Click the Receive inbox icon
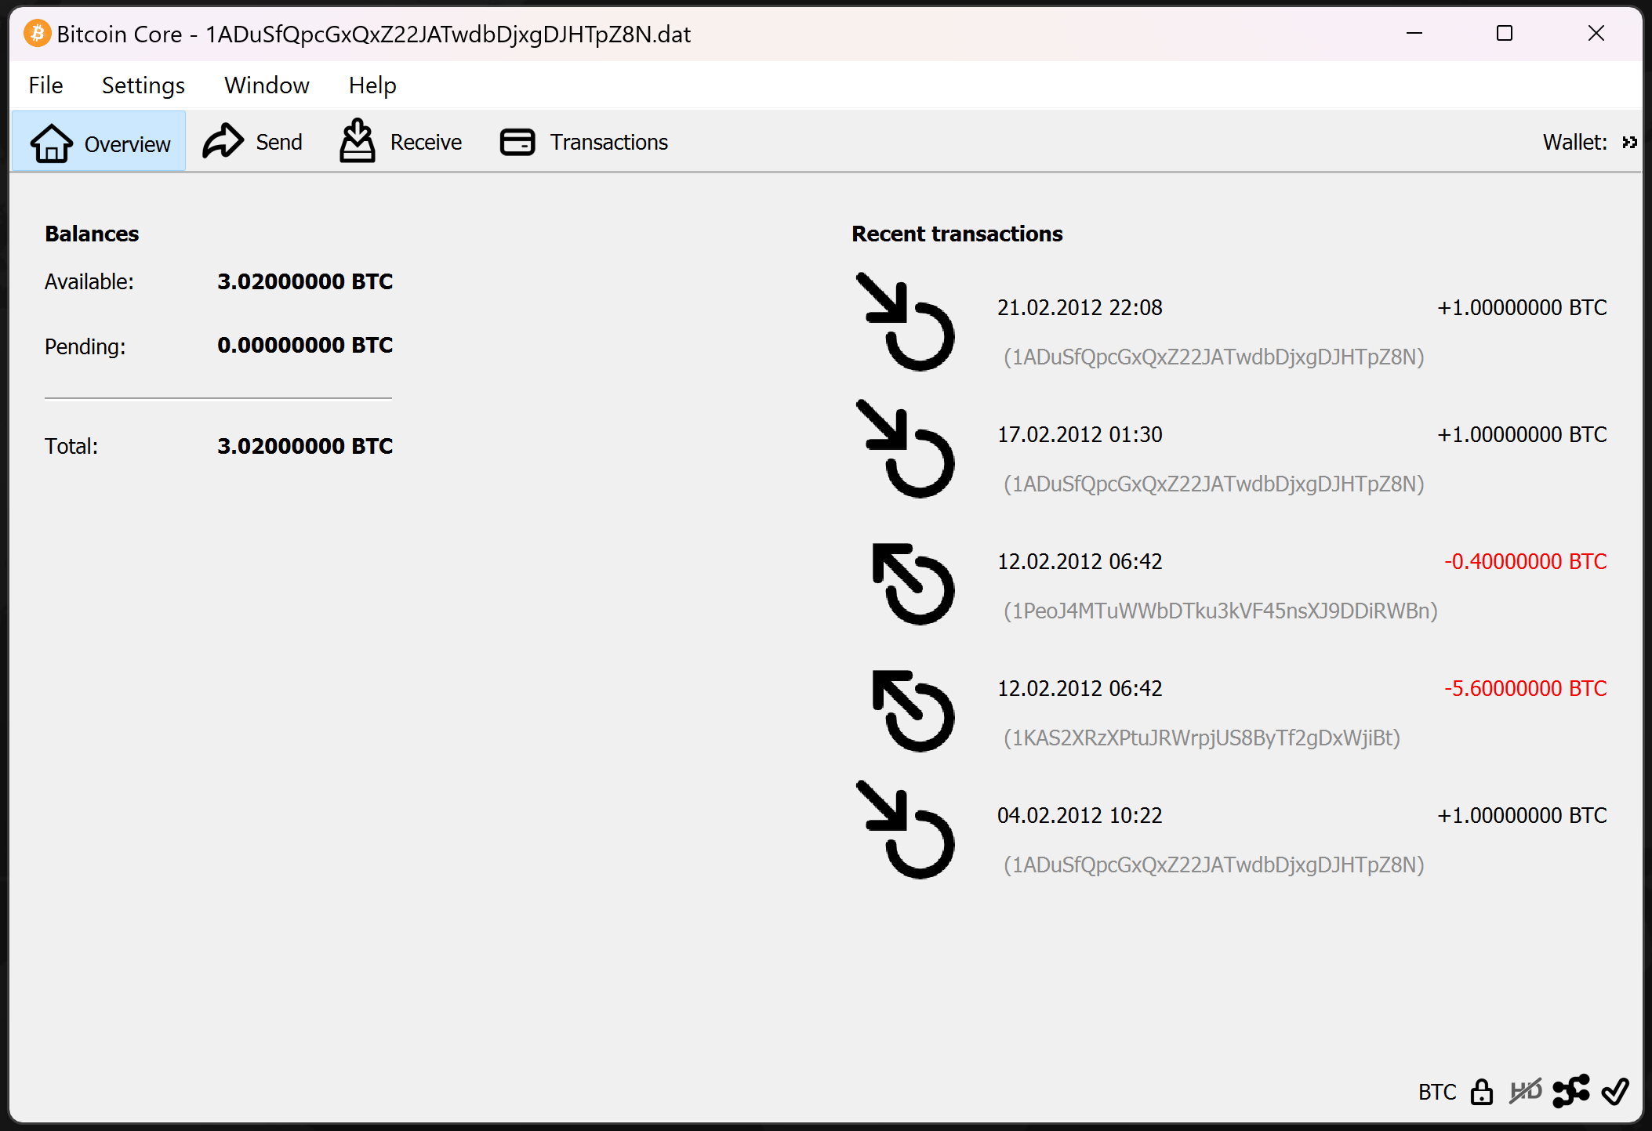Screen dimensions: 1652x1131 click(x=358, y=141)
